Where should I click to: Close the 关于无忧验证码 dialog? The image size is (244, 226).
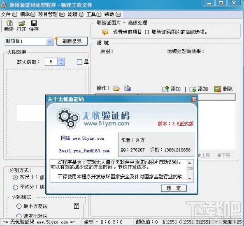click(193, 99)
